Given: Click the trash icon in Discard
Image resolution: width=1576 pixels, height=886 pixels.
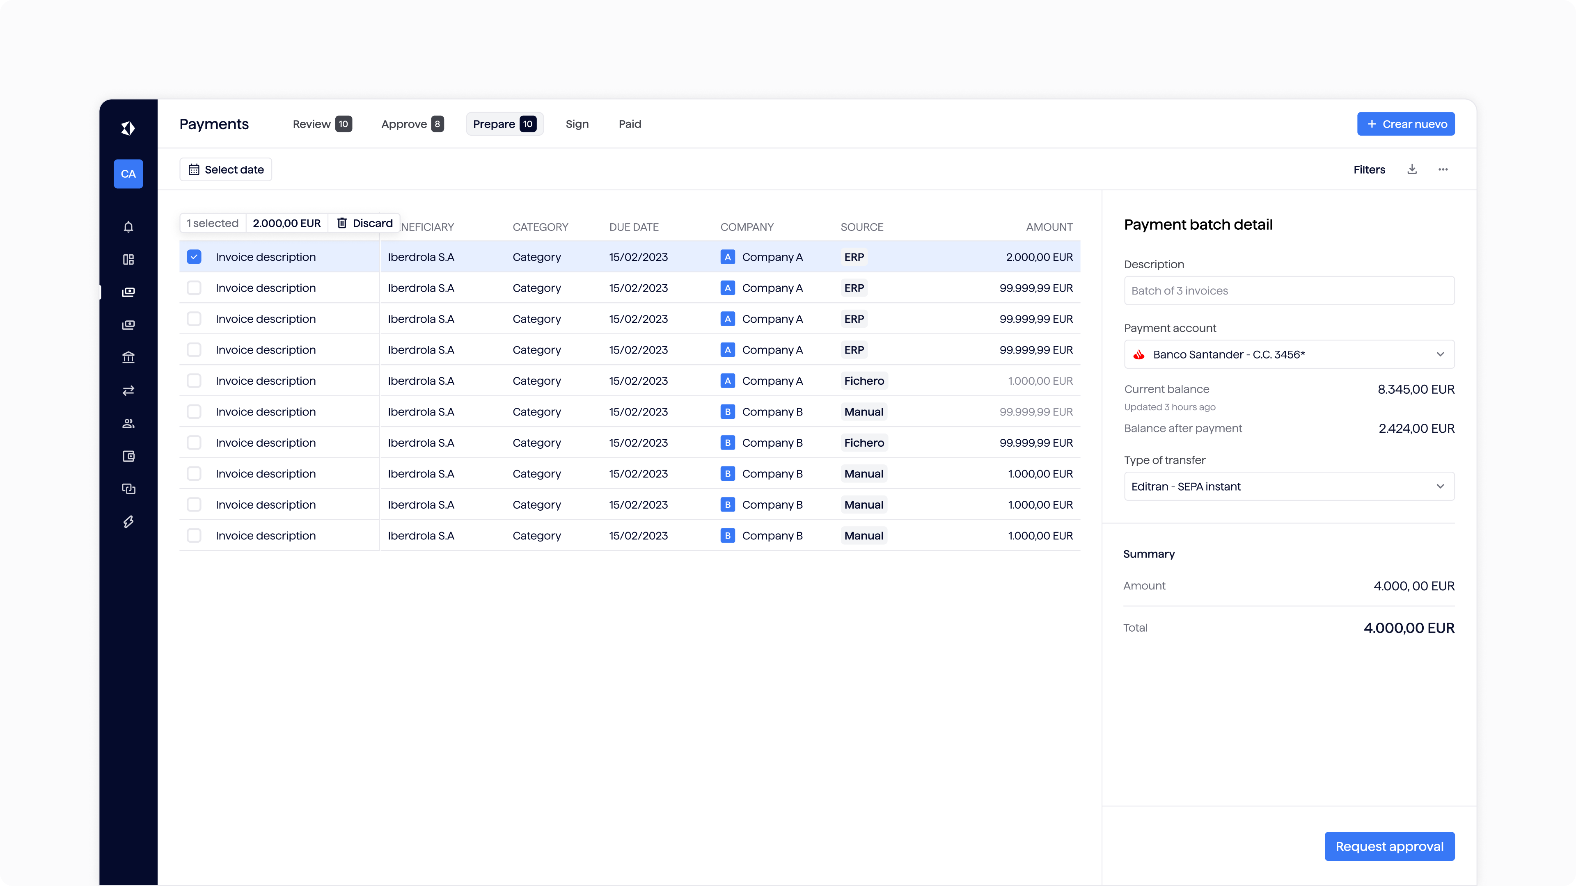Looking at the screenshot, I should [342, 223].
